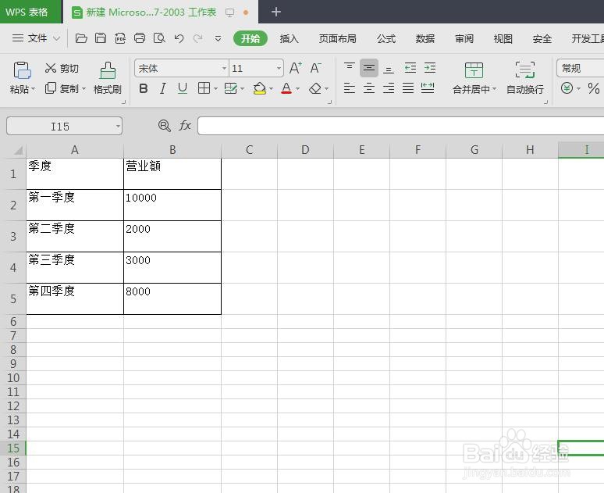The image size is (604, 493).
Task: Click 合并居中 merge and center
Action: pyautogui.click(x=474, y=78)
